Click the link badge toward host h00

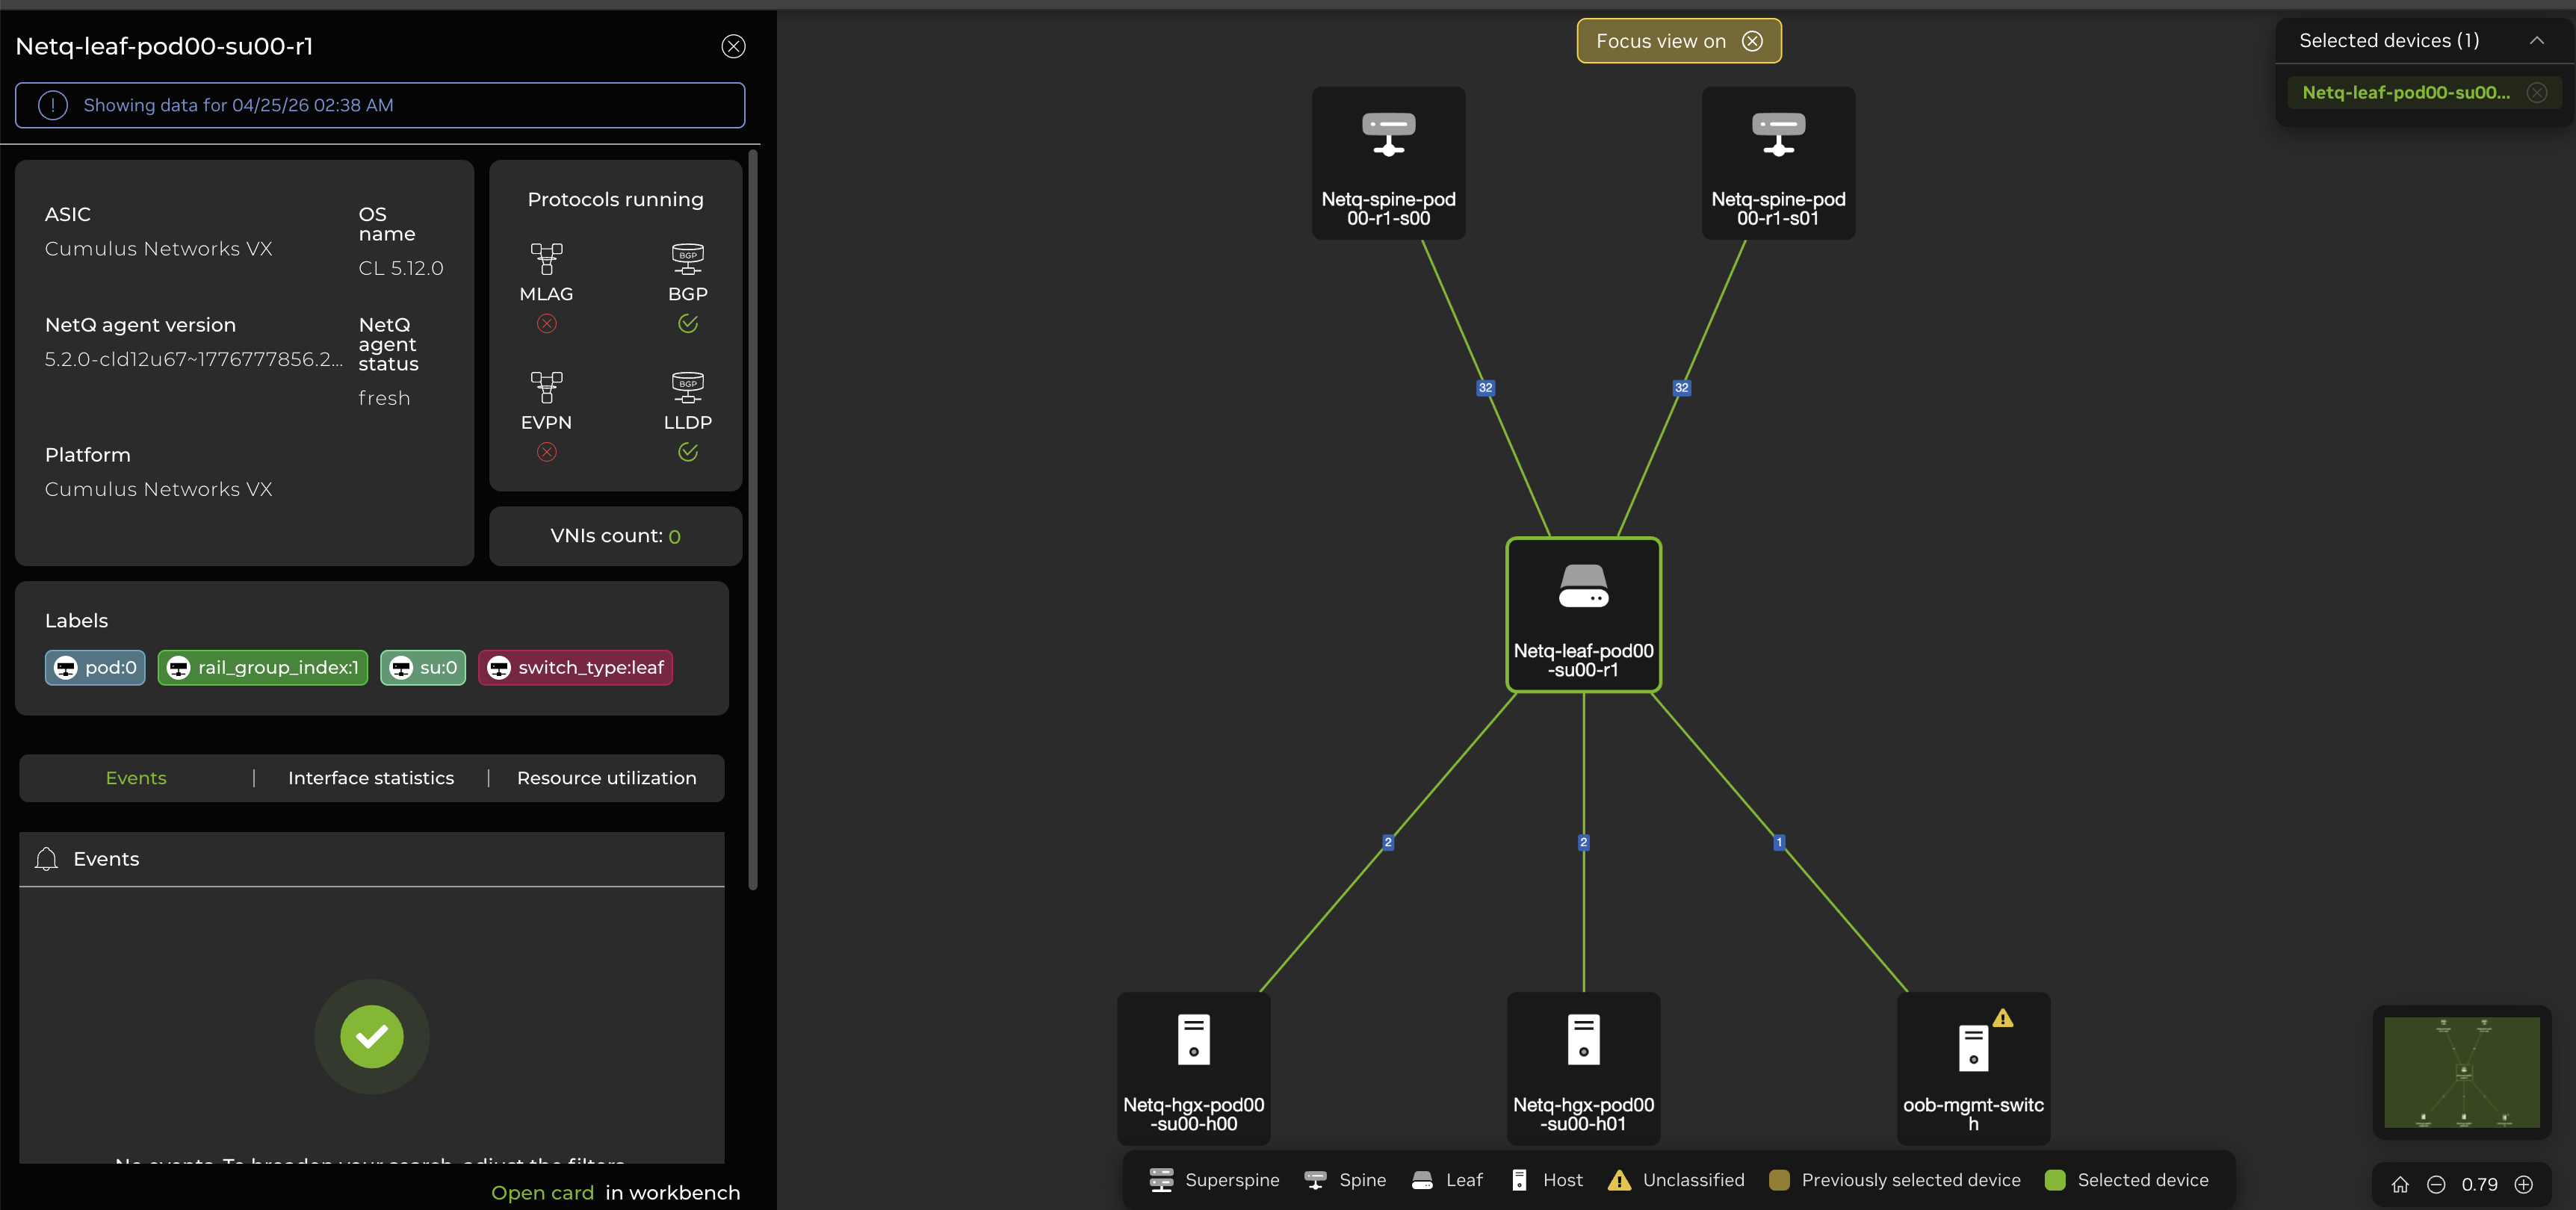click(x=1387, y=842)
